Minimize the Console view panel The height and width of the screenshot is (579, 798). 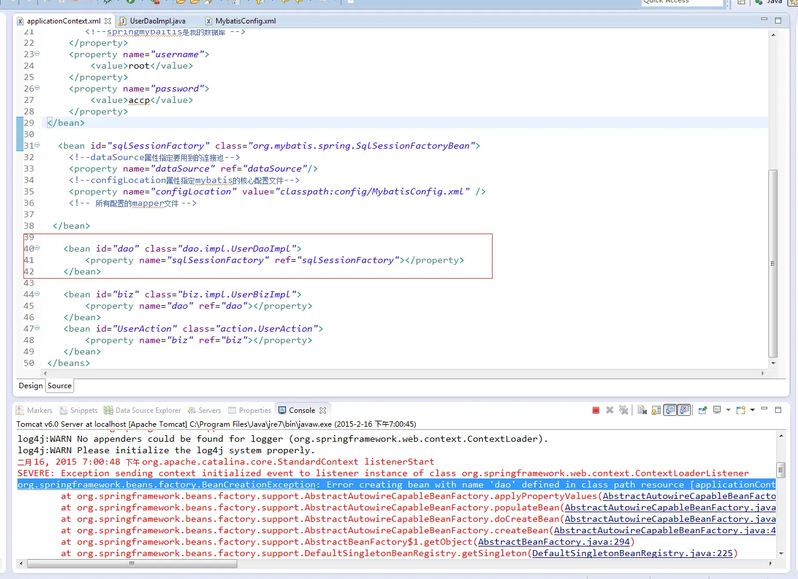click(x=764, y=409)
